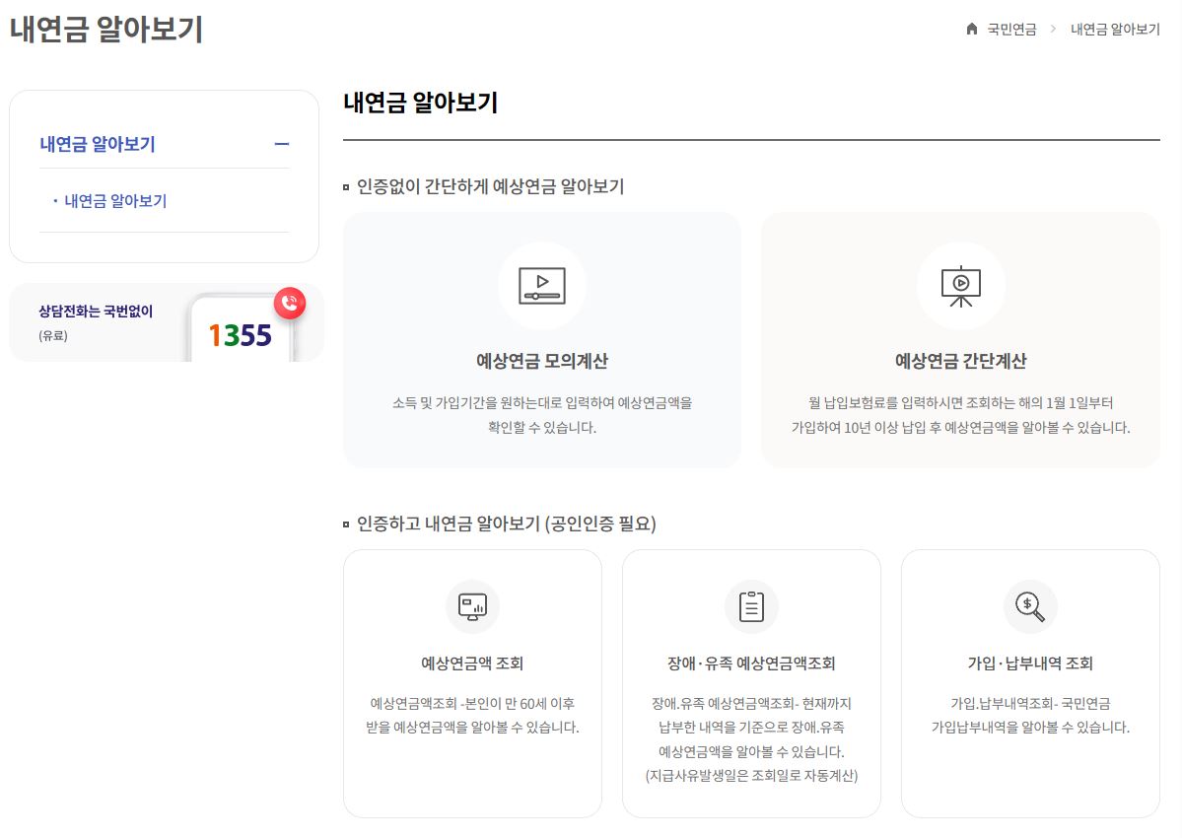This screenshot has width=1182, height=838.
Task: Click 내연금 알아보기 breadcrumb link
Action: click(x=1115, y=30)
